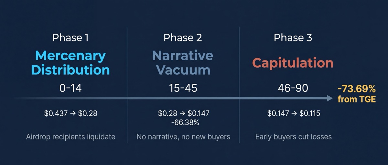Select the Phase 2 heading
The image size is (388, 165).
click(183, 38)
